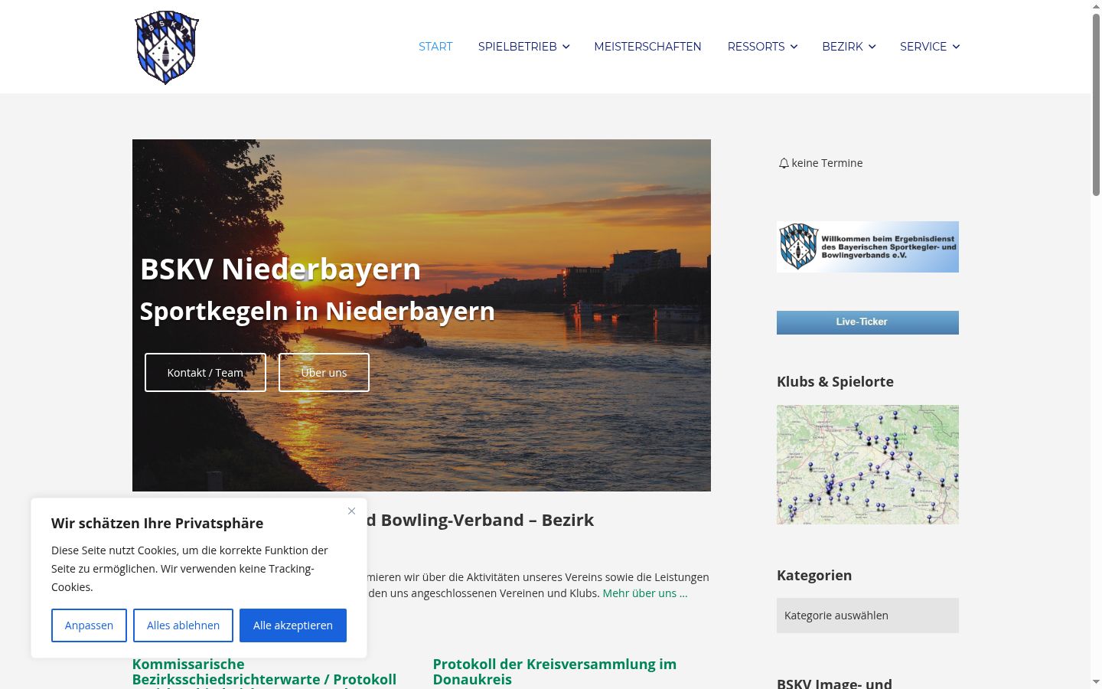This screenshot has width=1102, height=689.
Task: Expand the SERVICE dropdown menu
Action: (930, 47)
